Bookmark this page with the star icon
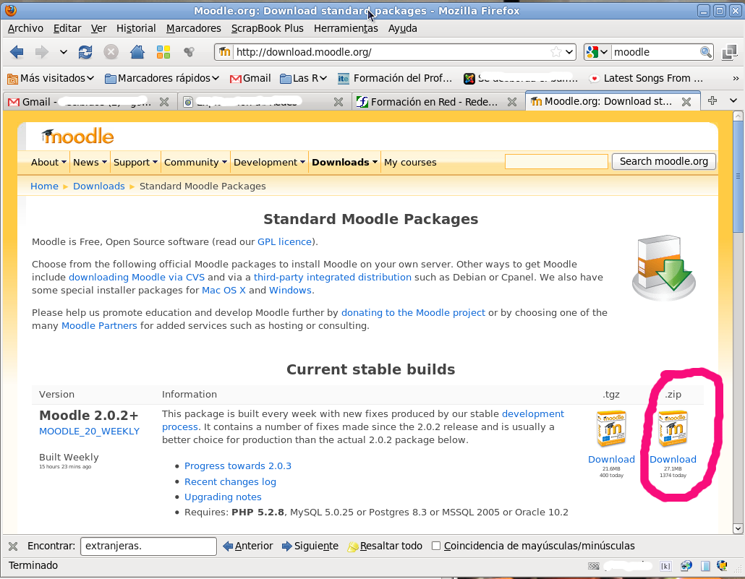The width and height of the screenshot is (745, 579). [555, 52]
